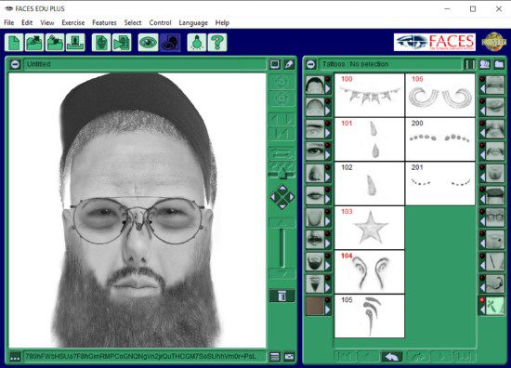Open the Exercise menu
Image resolution: width=511 pixels, height=368 pixels.
point(73,23)
